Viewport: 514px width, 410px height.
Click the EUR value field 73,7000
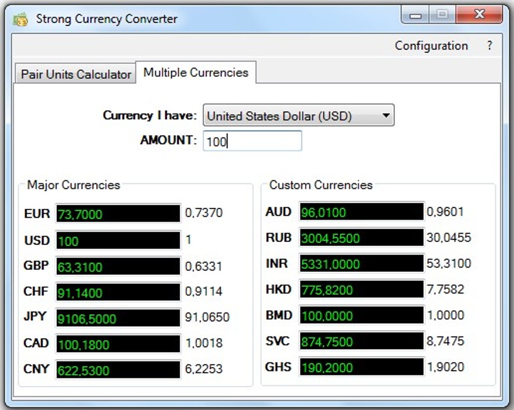pos(118,213)
